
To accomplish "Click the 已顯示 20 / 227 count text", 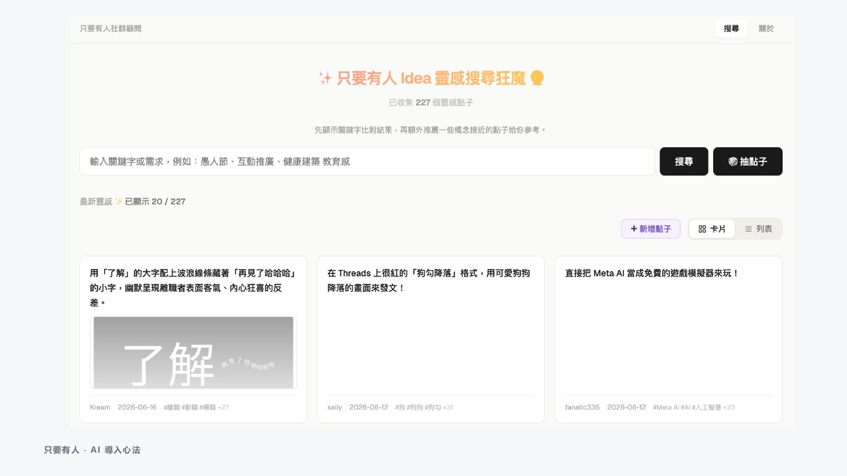I will [155, 202].
